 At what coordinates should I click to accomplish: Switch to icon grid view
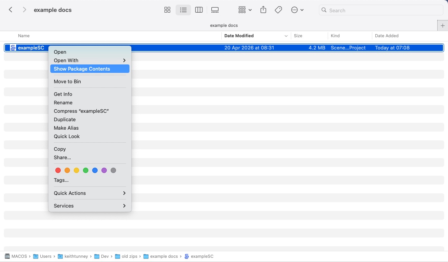tap(168, 10)
